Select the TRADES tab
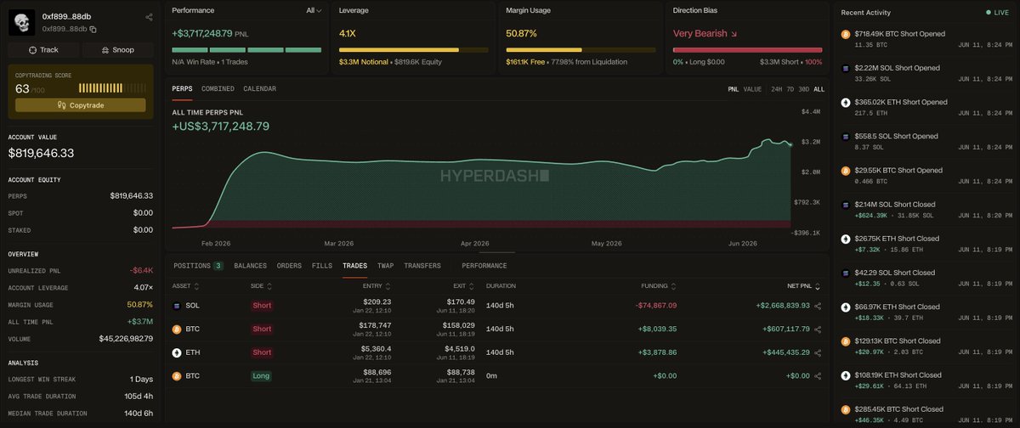The height and width of the screenshot is (428, 1020). click(354, 266)
